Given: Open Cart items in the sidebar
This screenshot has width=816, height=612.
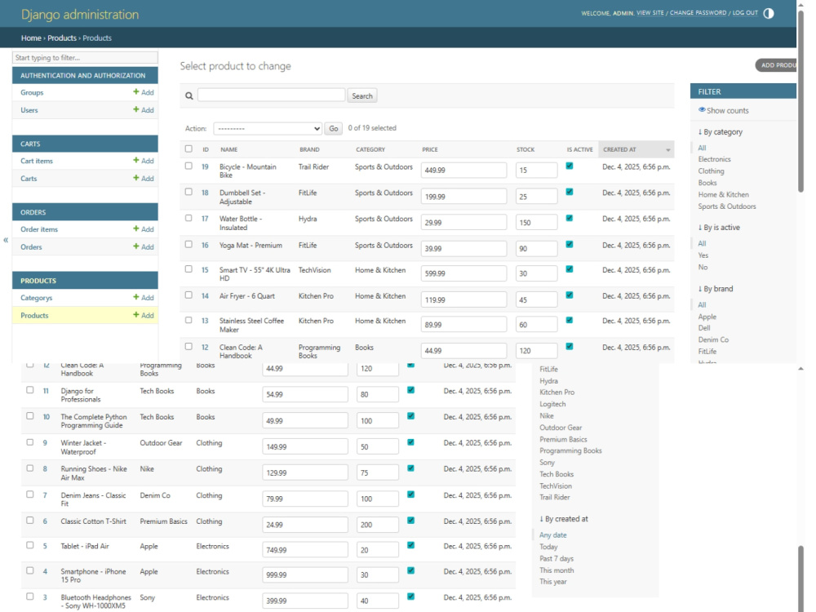Looking at the screenshot, I should tap(37, 161).
